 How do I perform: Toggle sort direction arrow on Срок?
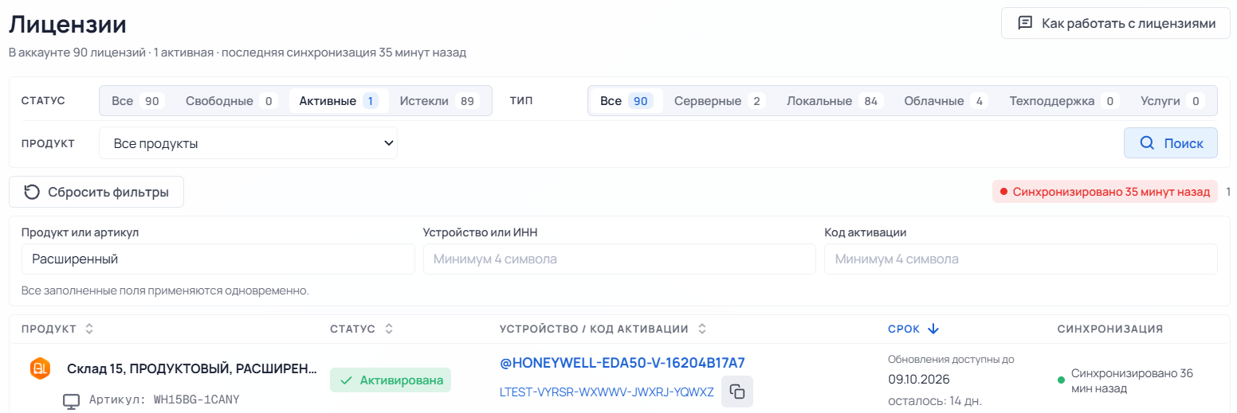point(934,329)
